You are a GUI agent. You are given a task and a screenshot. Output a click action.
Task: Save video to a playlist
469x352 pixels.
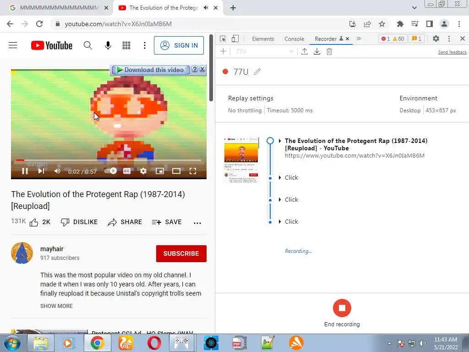167,222
